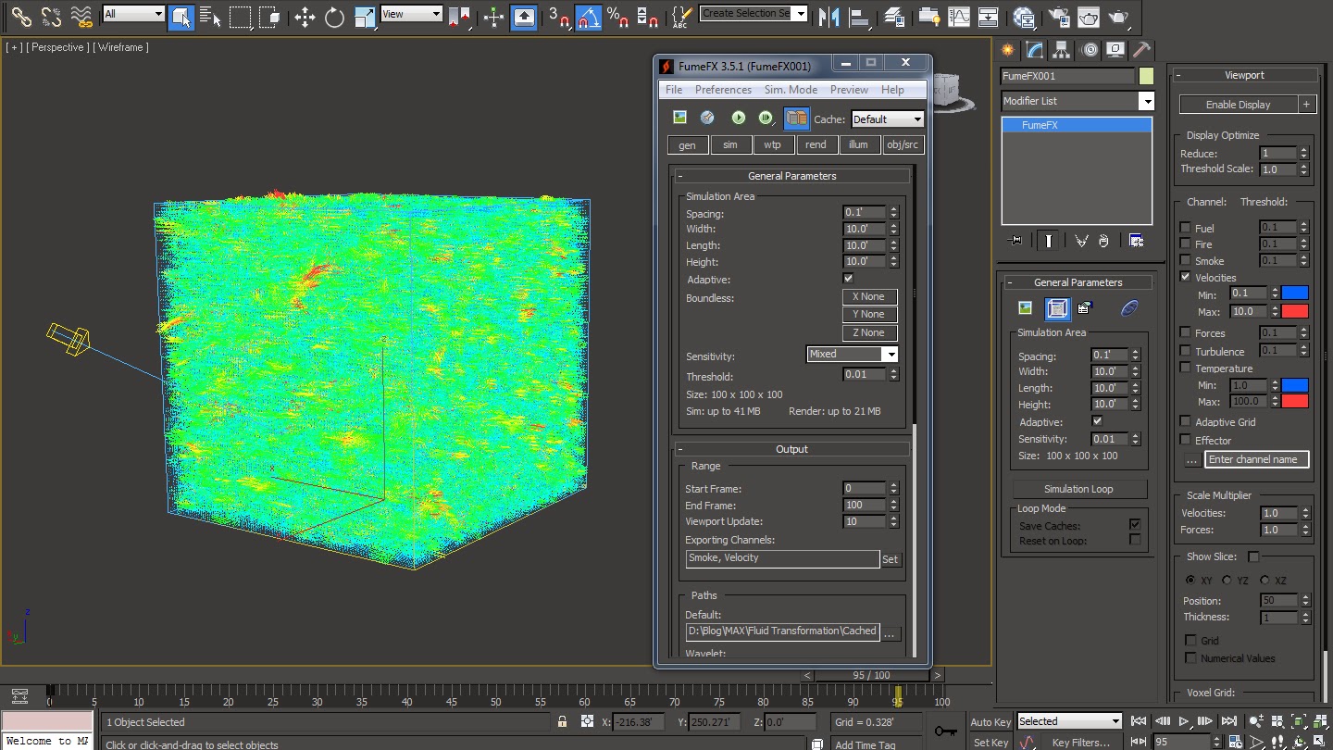Image resolution: width=1333 pixels, height=750 pixels.
Task: Click the Enable Display button
Action: click(x=1238, y=105)
